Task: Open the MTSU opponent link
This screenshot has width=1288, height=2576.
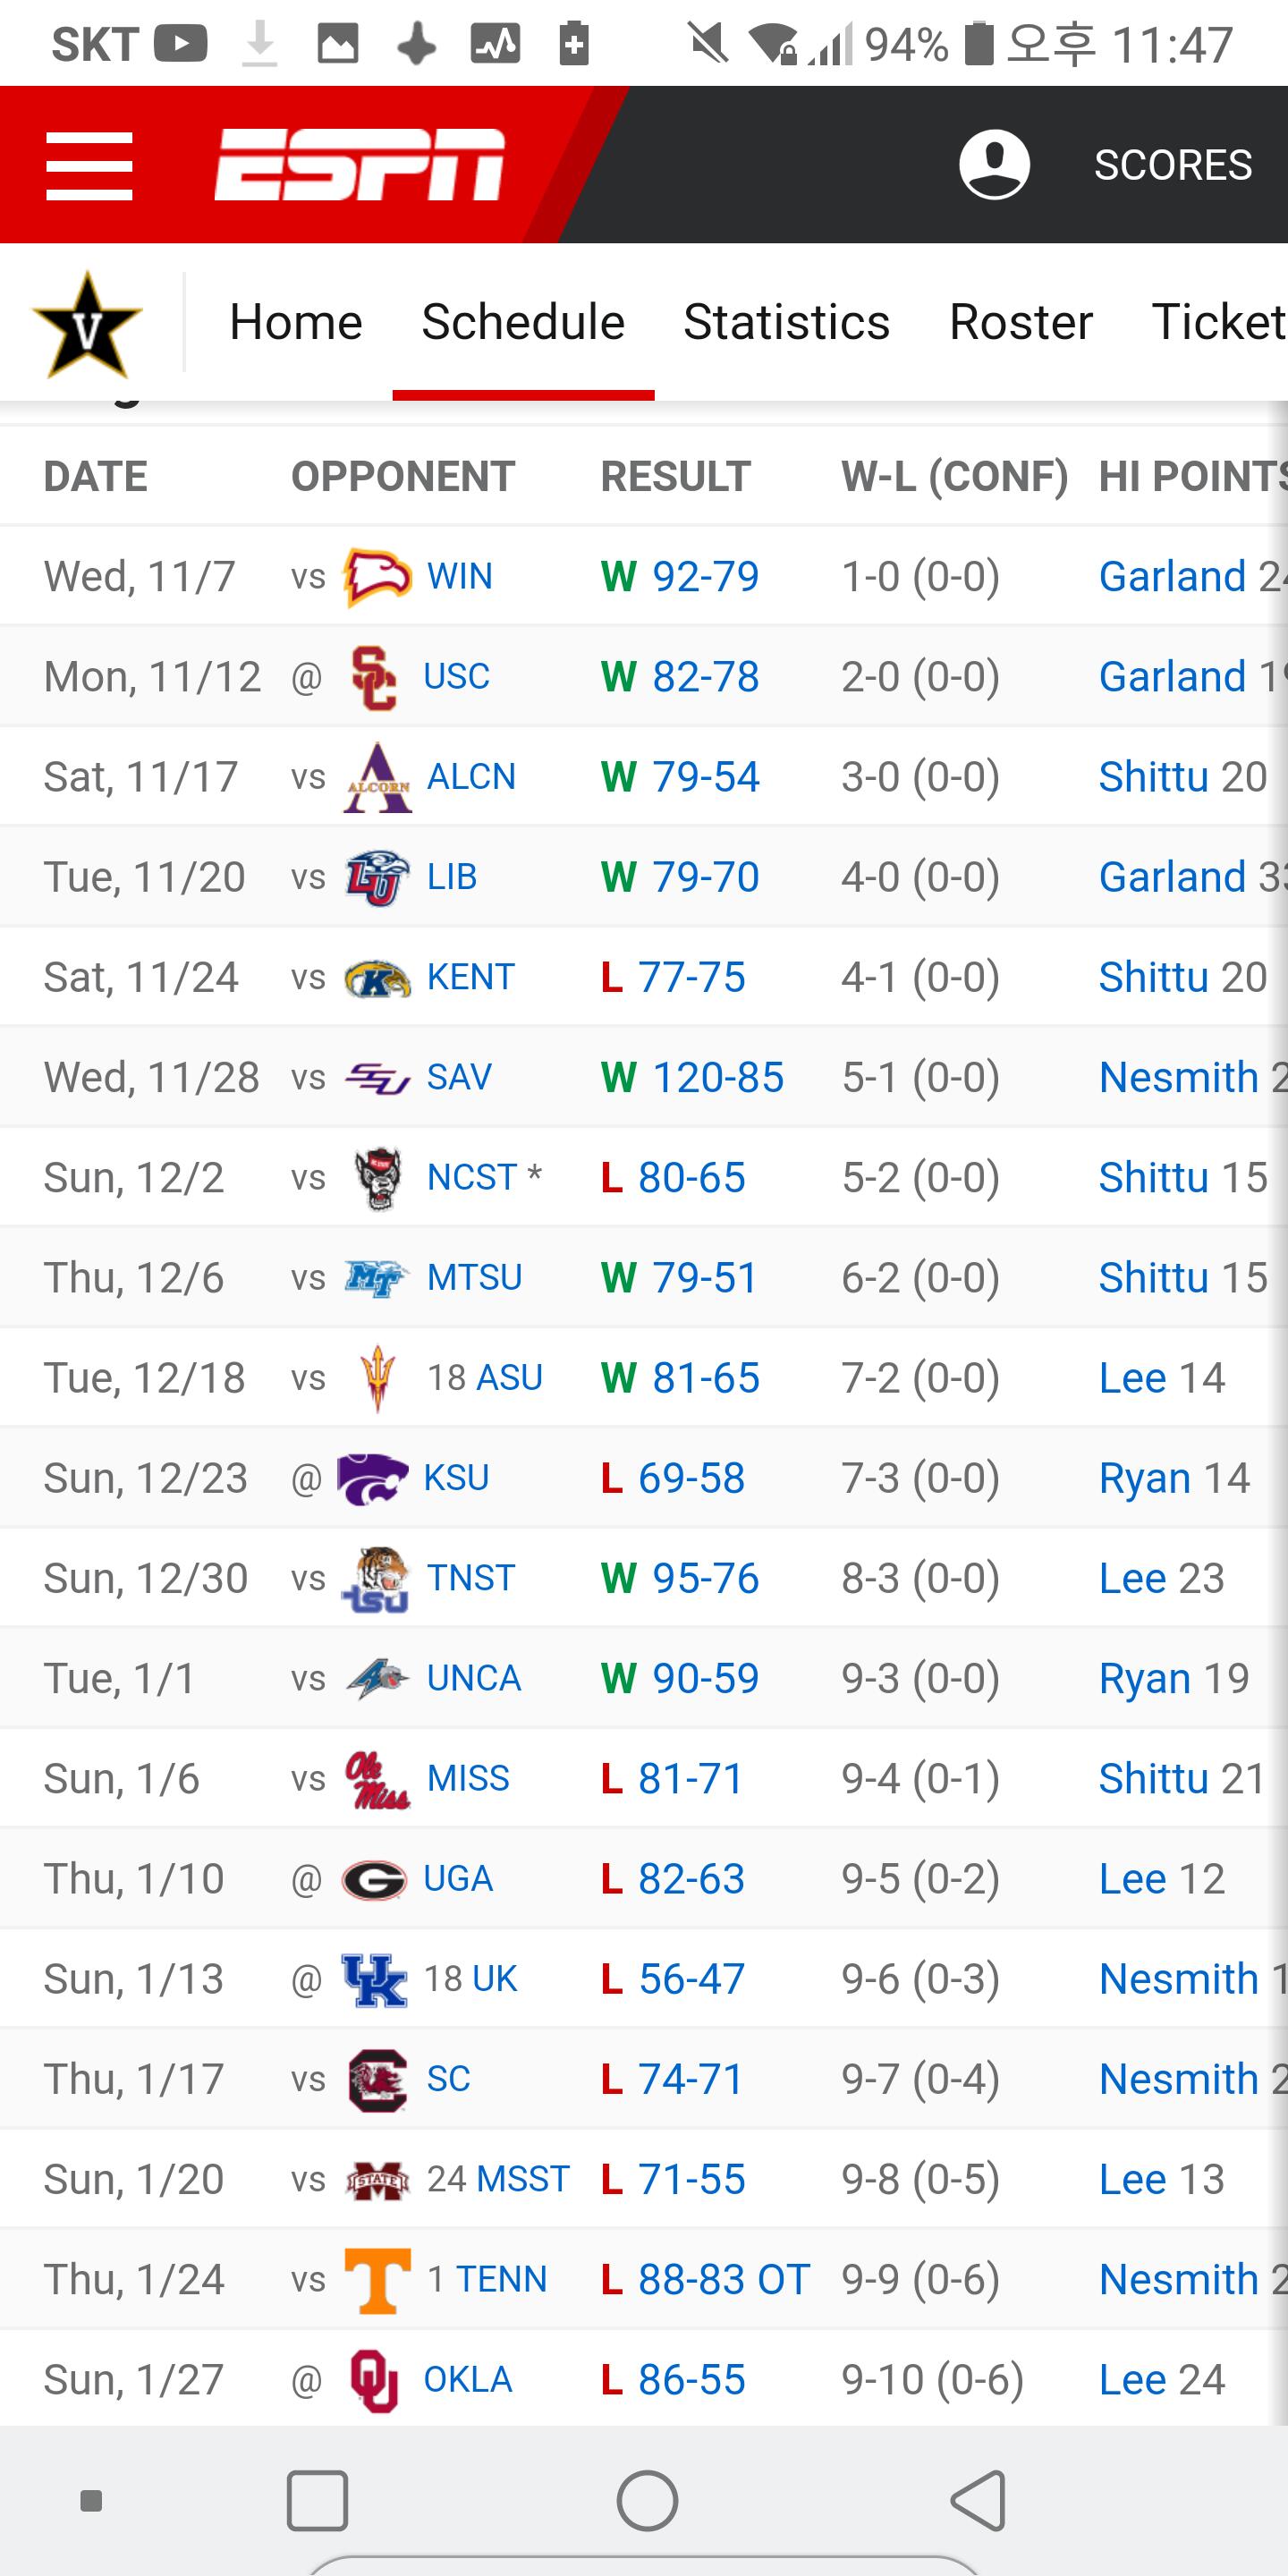Action: 474,1278
